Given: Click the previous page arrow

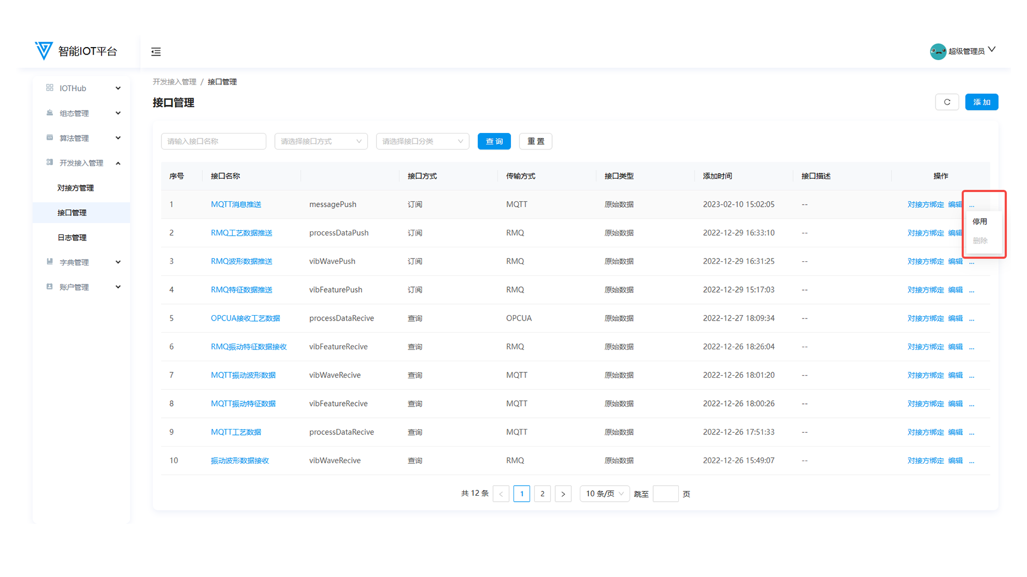Looking at the screenshot, I should coord(501,494).
